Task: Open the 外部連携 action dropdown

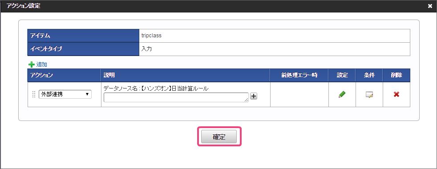Action: tap(65, 94)
